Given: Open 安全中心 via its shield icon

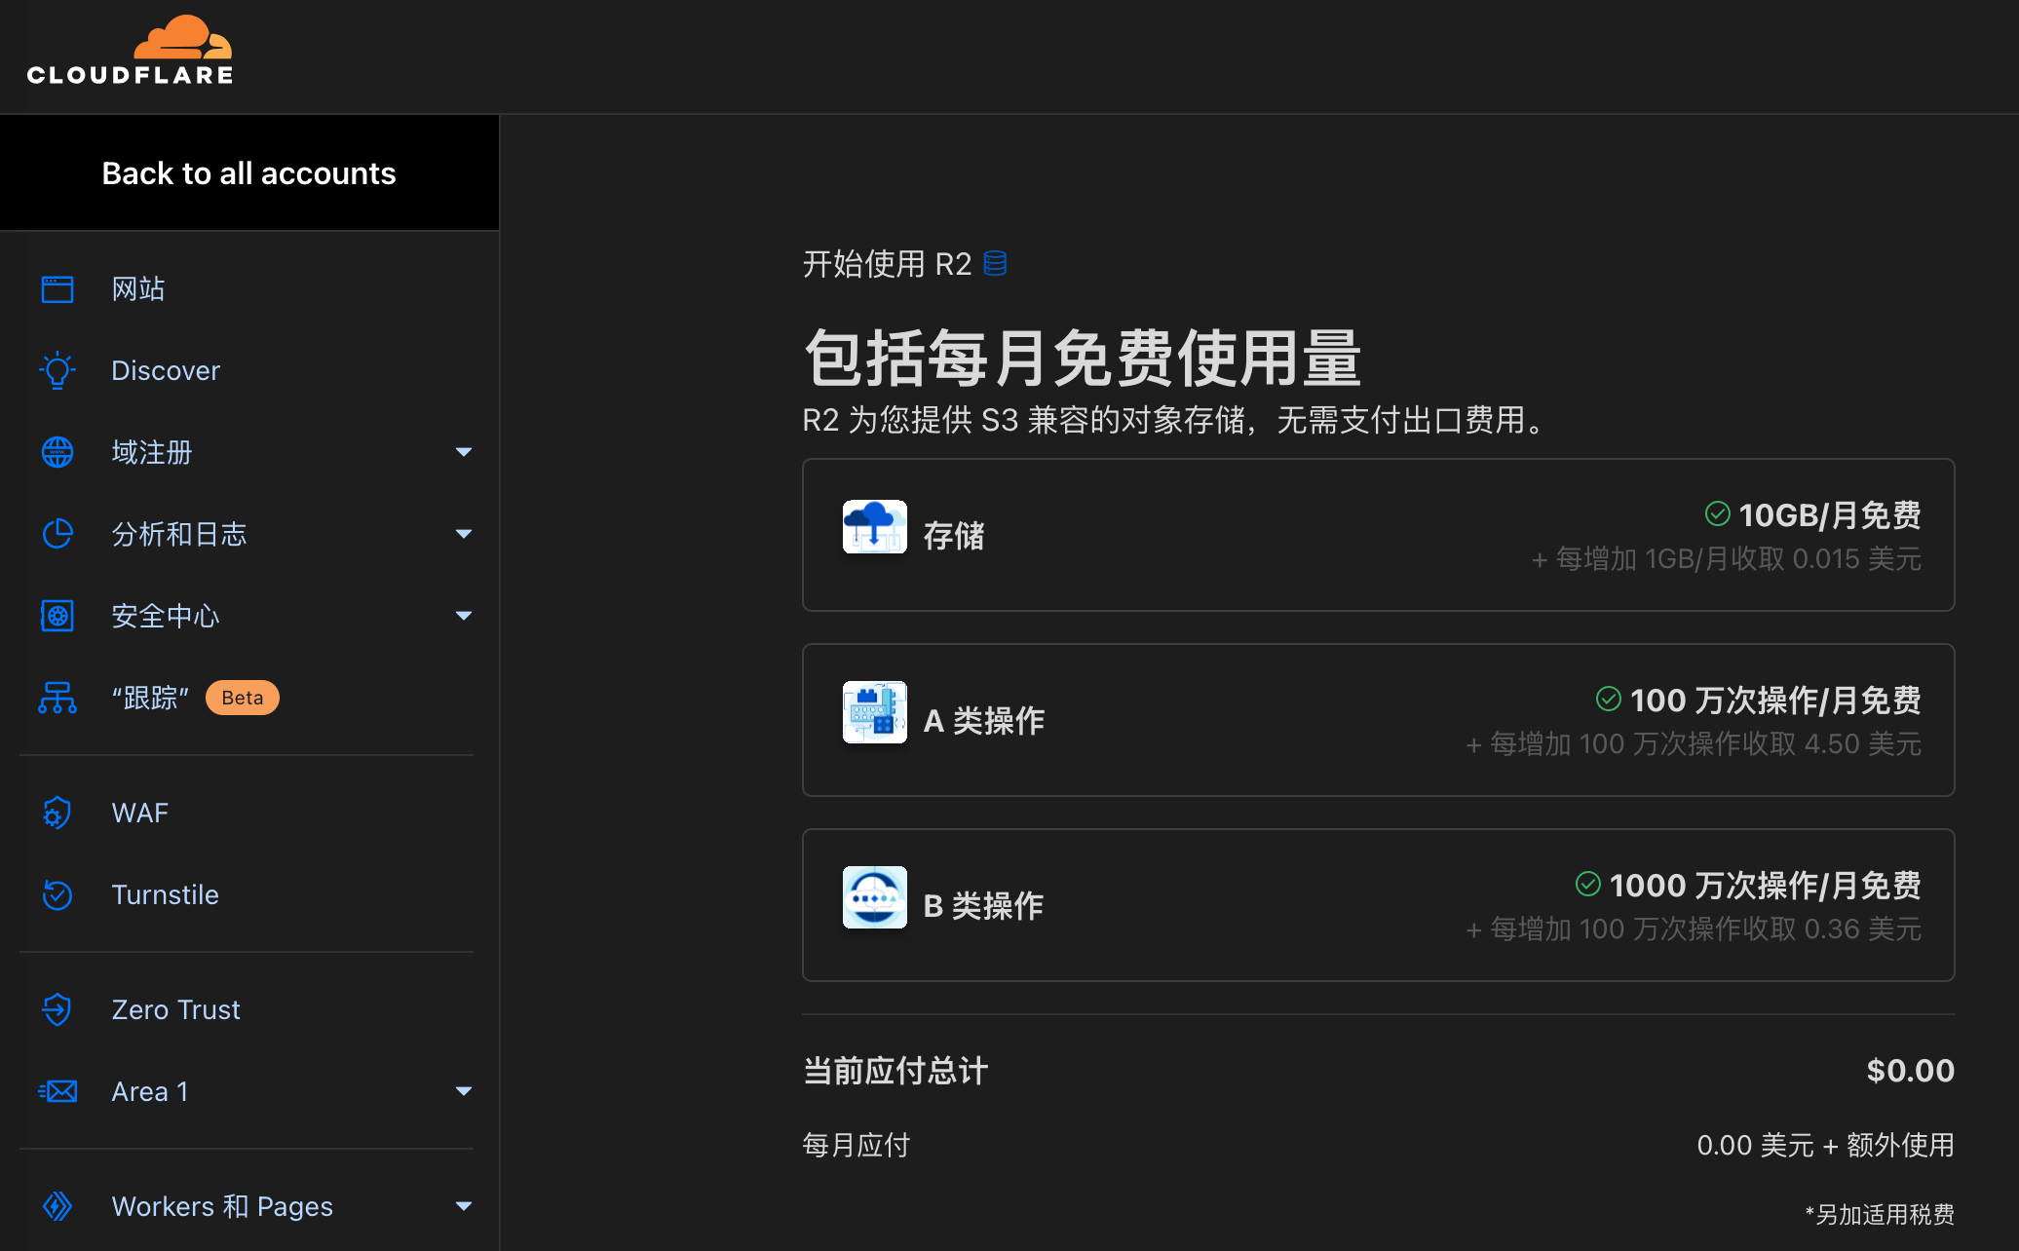Looking at the screenshot, I should tap(57, 616).
